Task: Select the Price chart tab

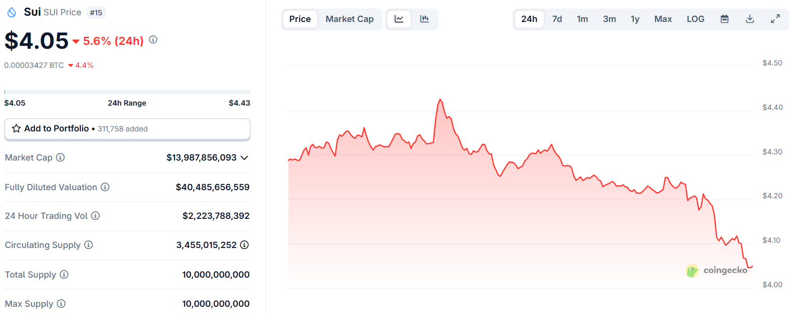Action: [x=300, y=19]
